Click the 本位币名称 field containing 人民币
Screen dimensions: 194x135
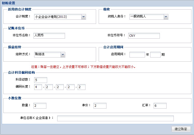click(x=49, y=35)
